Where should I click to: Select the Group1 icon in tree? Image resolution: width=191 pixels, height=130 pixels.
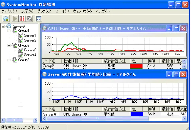coord(15,31)
